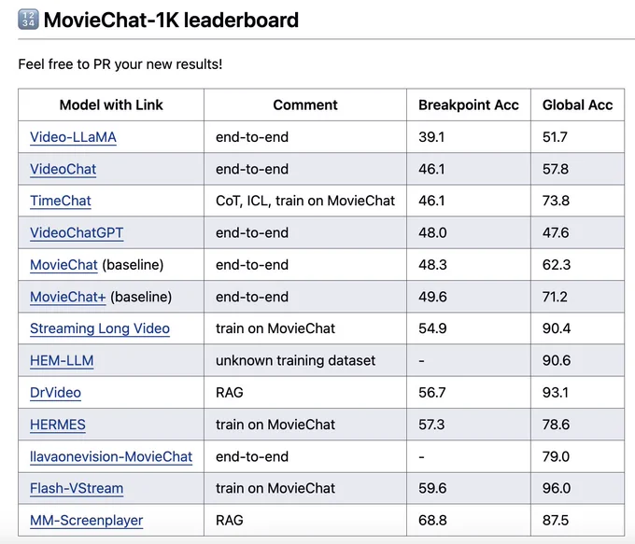Open the DrVideo link
Viewport: 635px width, 544px height.
[x=55, y=393]
